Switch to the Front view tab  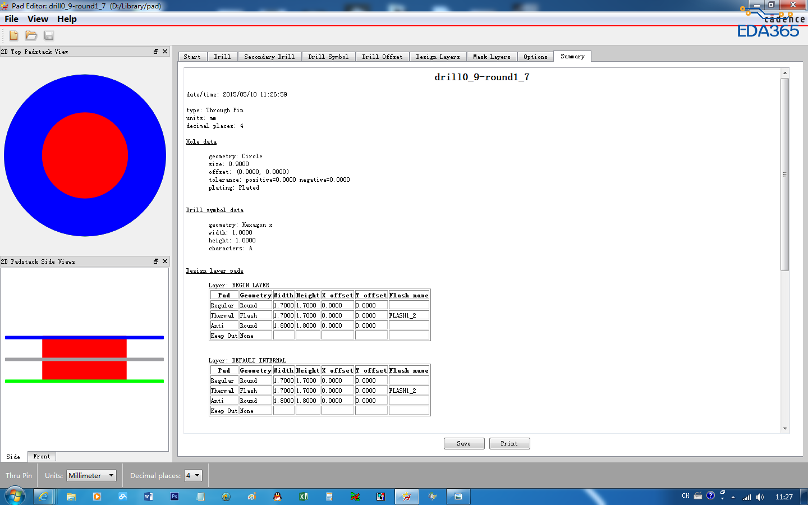42,457
